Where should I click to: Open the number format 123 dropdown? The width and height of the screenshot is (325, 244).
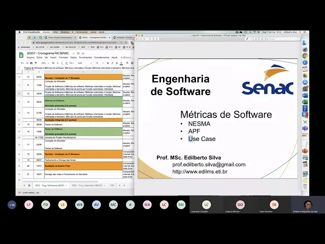pyautogui.click(x=72, y=63)
